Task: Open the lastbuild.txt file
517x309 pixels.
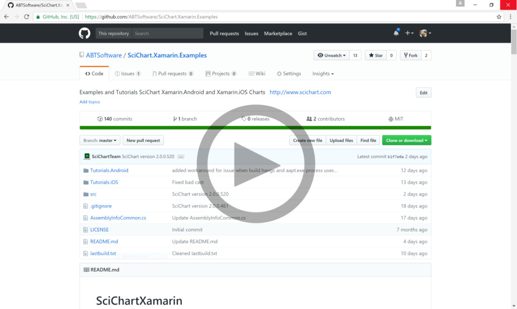Action: (x=103, y=253)
